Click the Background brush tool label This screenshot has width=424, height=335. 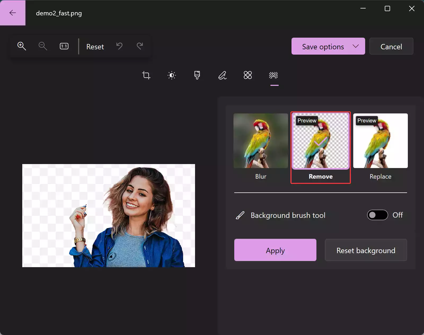coord(288,215)
